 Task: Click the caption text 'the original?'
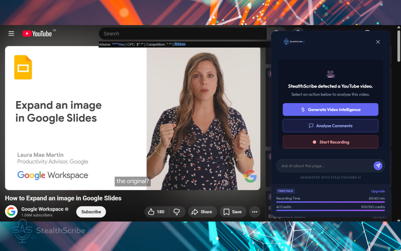(x=133, y=181)
